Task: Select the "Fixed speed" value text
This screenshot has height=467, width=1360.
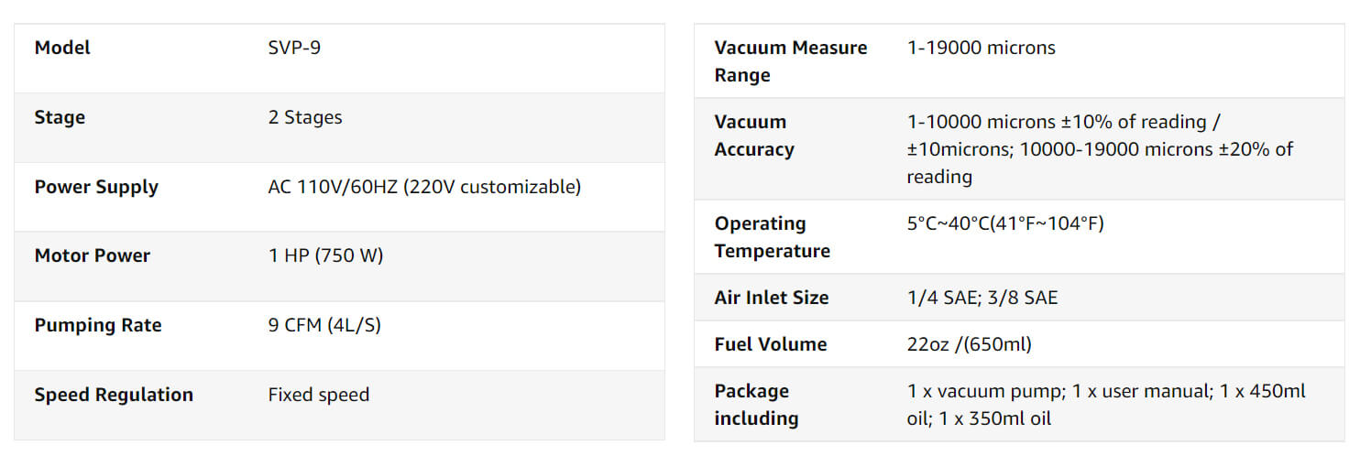Action: pyautogui.click(x=319, y=395)
